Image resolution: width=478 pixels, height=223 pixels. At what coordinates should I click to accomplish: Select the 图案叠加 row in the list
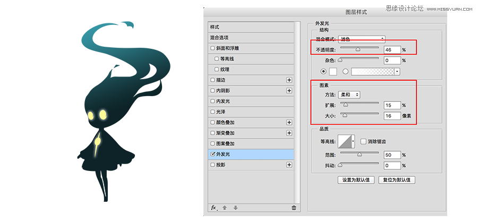(251, 143)
